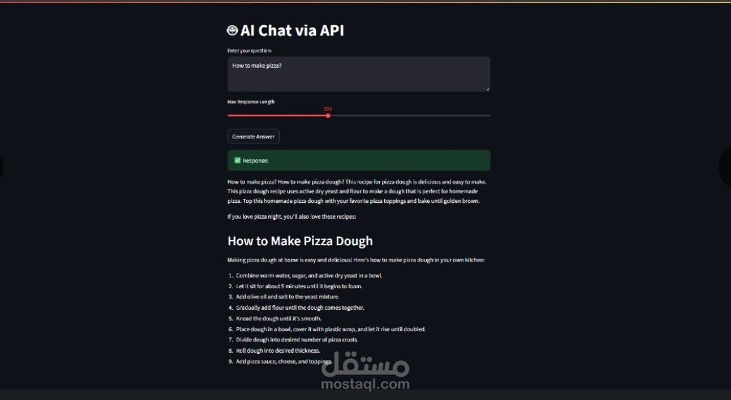Click the Max Response Length label

tap(251, 101)
